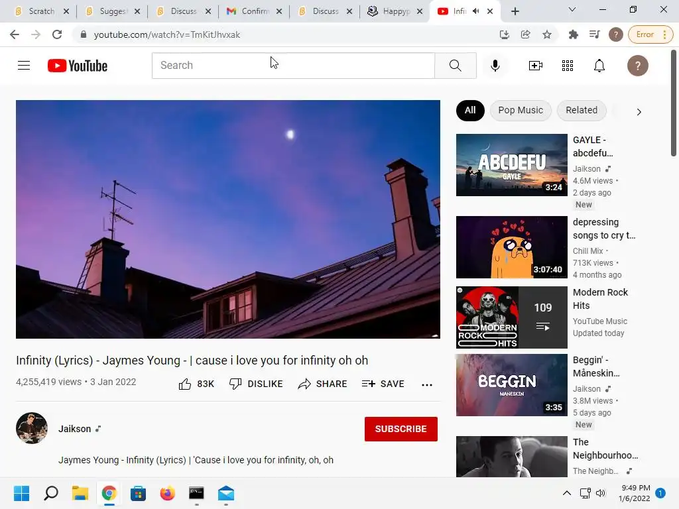Viewport: 679px width, 509px height.
Task: Mute the tab using speaker icon
Action: [x=475, y=11]
